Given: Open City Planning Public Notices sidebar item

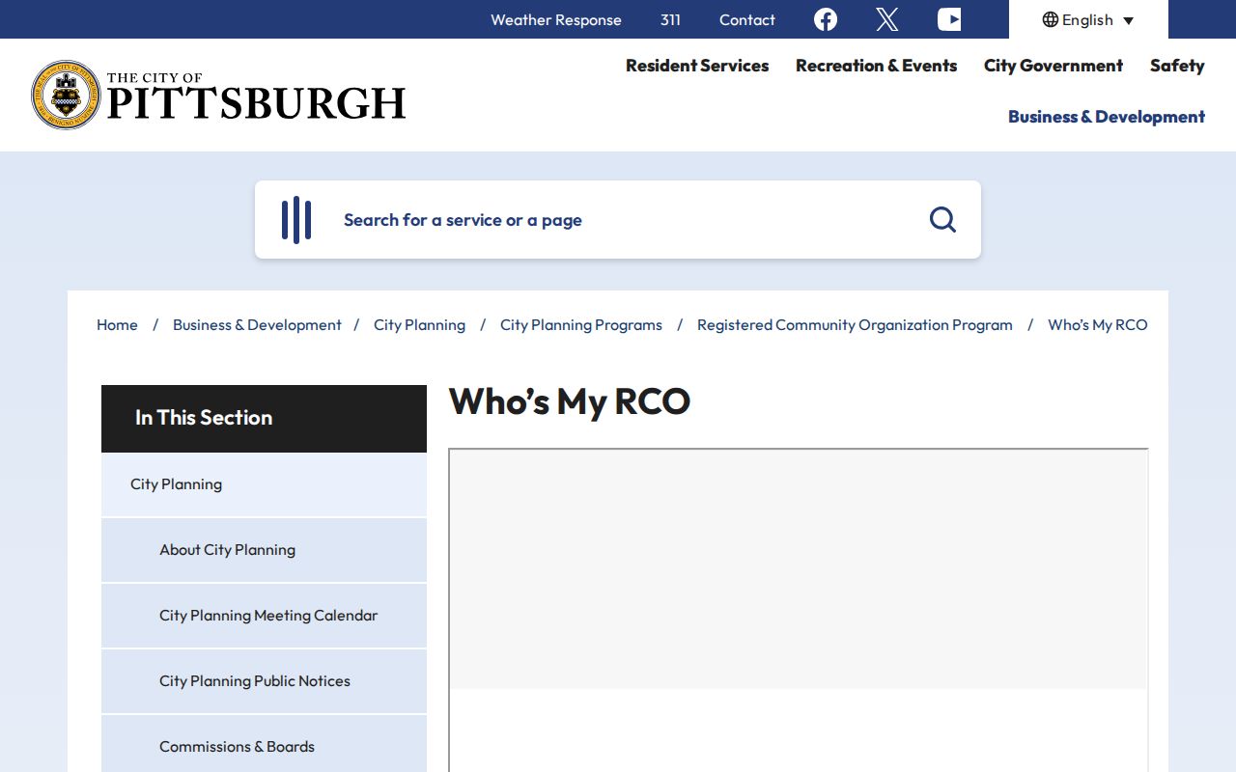Looking at the screenshot, I should 264,681.
